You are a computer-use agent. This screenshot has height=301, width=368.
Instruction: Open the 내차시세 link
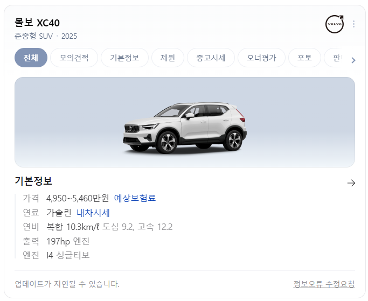coord(93,213)
